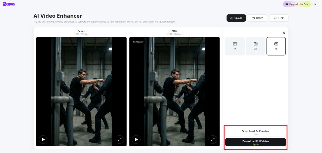Click the Upload button
The width and height of the screenshot is (322, 153).
point(236,18)
